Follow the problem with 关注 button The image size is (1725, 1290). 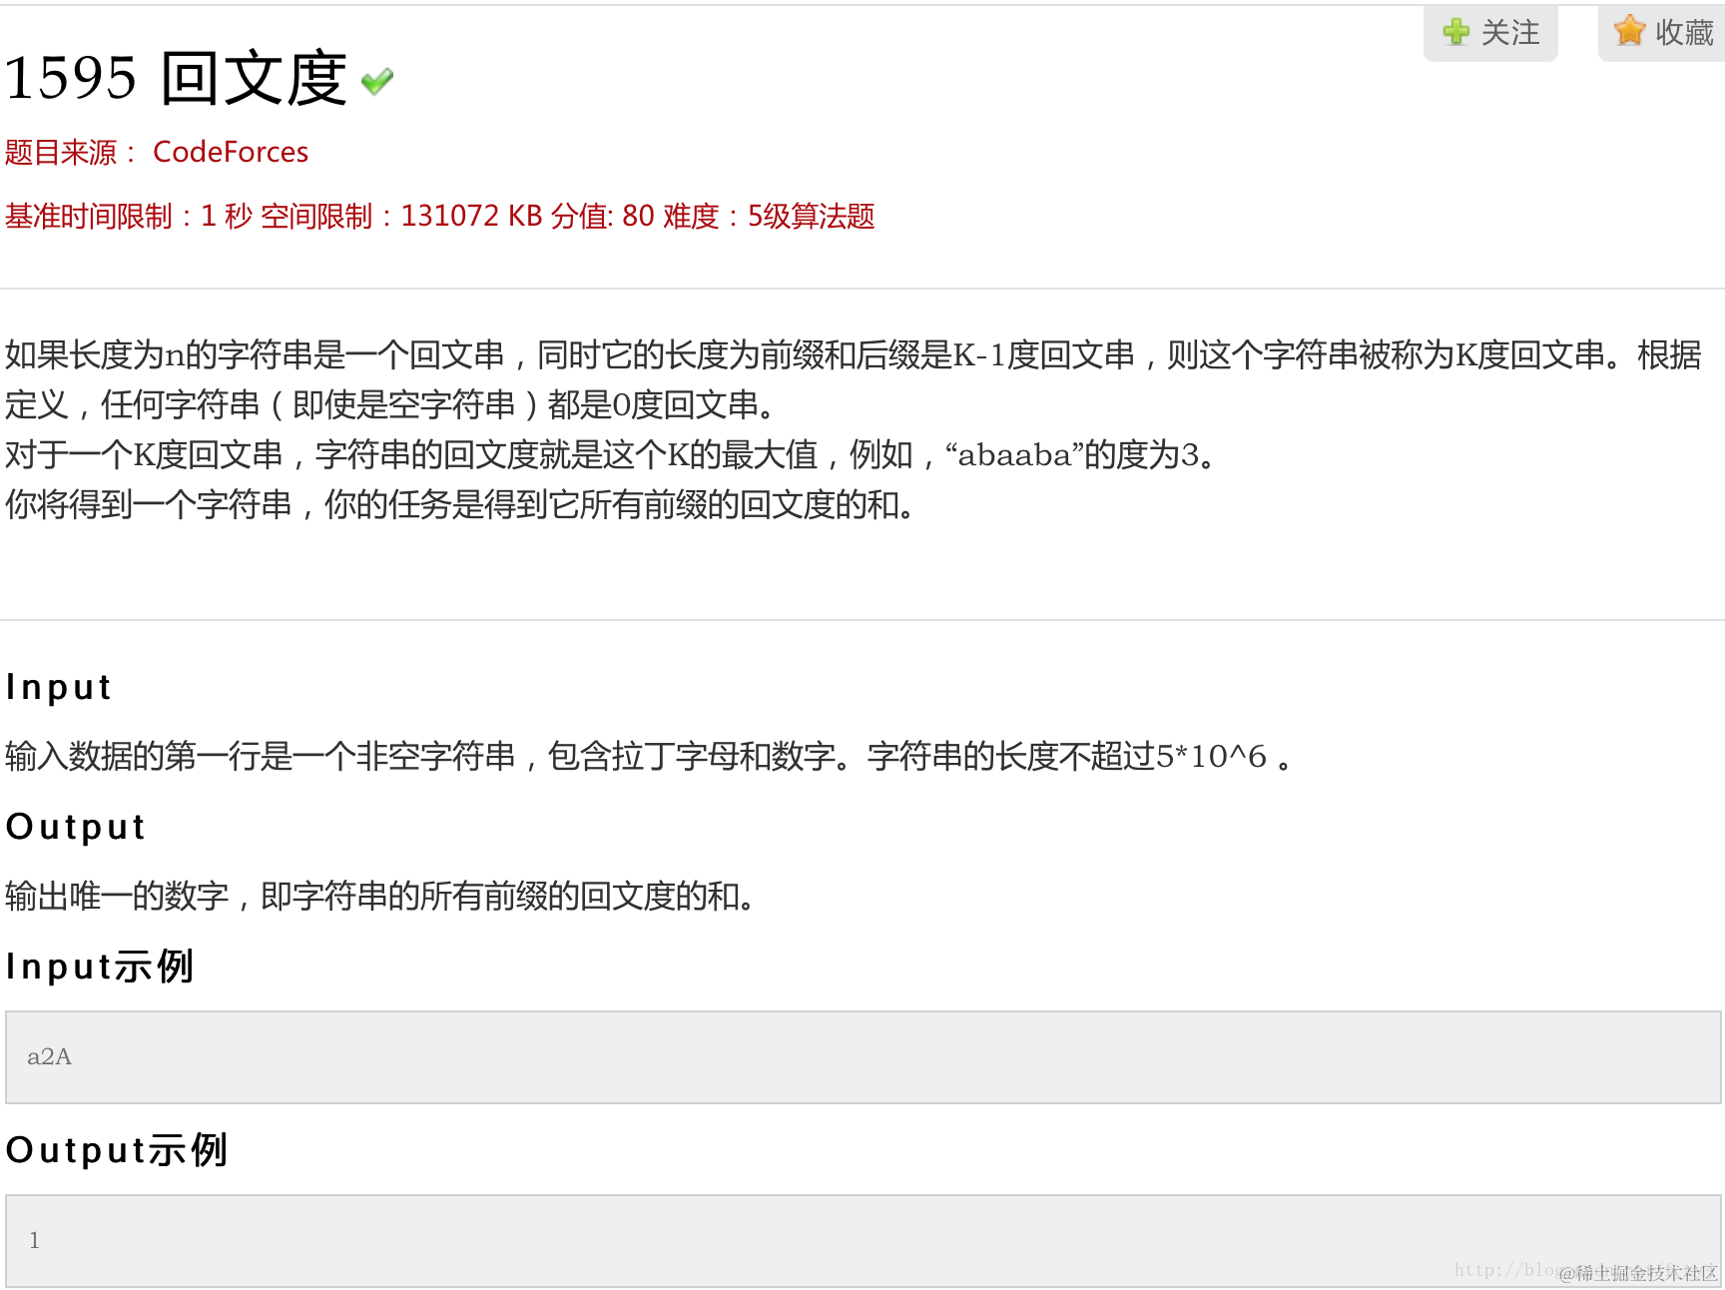click(1490, 33)
